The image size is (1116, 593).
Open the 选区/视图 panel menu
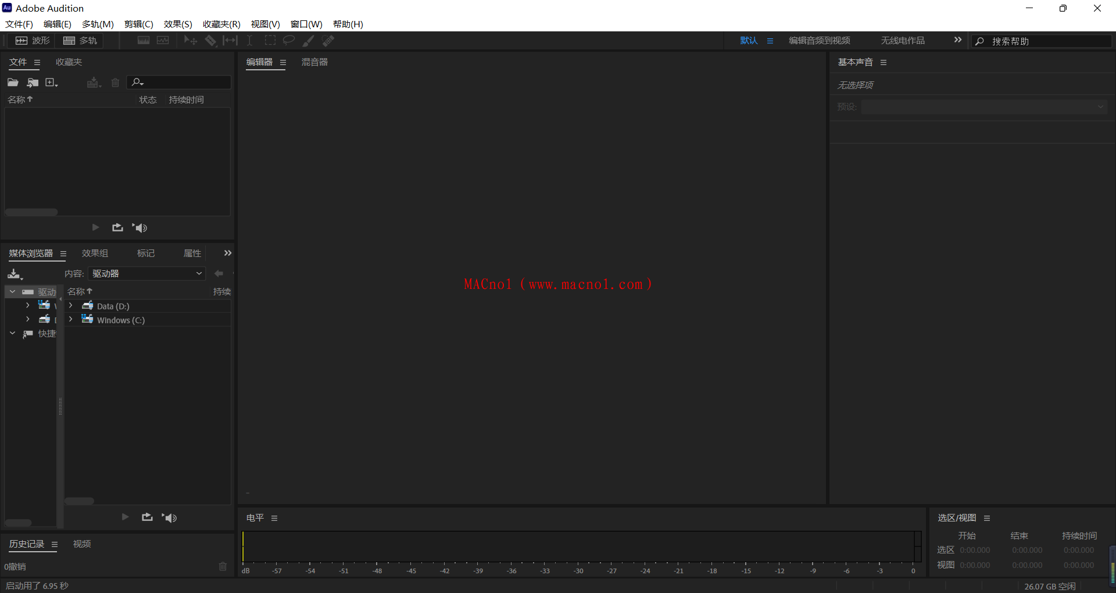(x=987, y=518)
